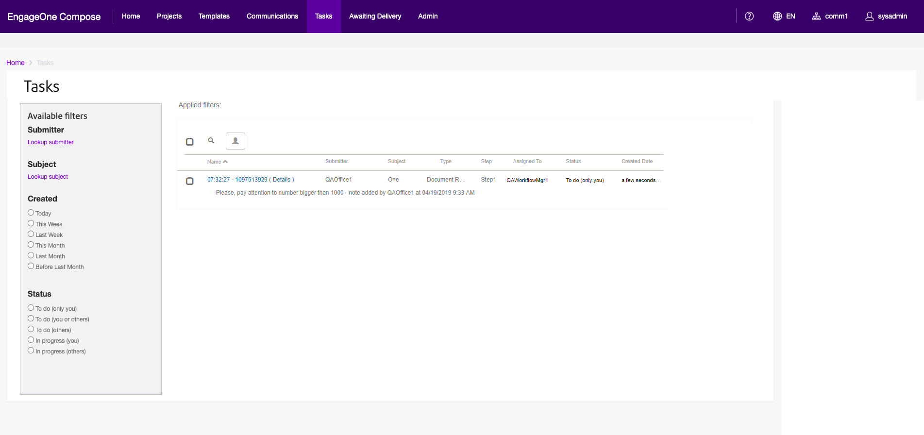924x435 pixels.
Task: Select the Last Week created filter
Action: 31,234
